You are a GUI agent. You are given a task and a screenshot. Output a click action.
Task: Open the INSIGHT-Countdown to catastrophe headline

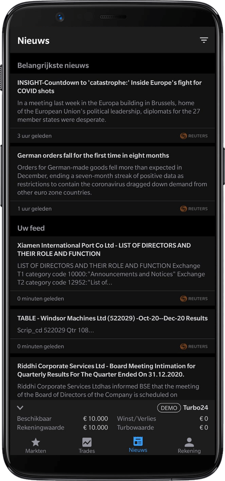[x=109, y=87]
